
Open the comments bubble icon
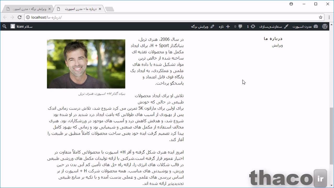(x=240, y=26)
